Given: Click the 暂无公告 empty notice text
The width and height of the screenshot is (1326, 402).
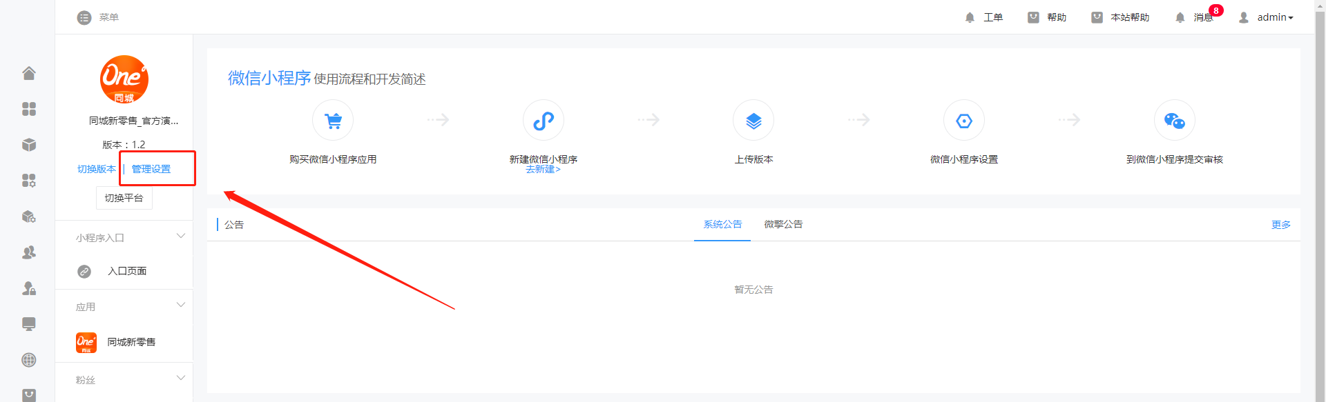Looking at the screenshot, I should pos(753,290).
